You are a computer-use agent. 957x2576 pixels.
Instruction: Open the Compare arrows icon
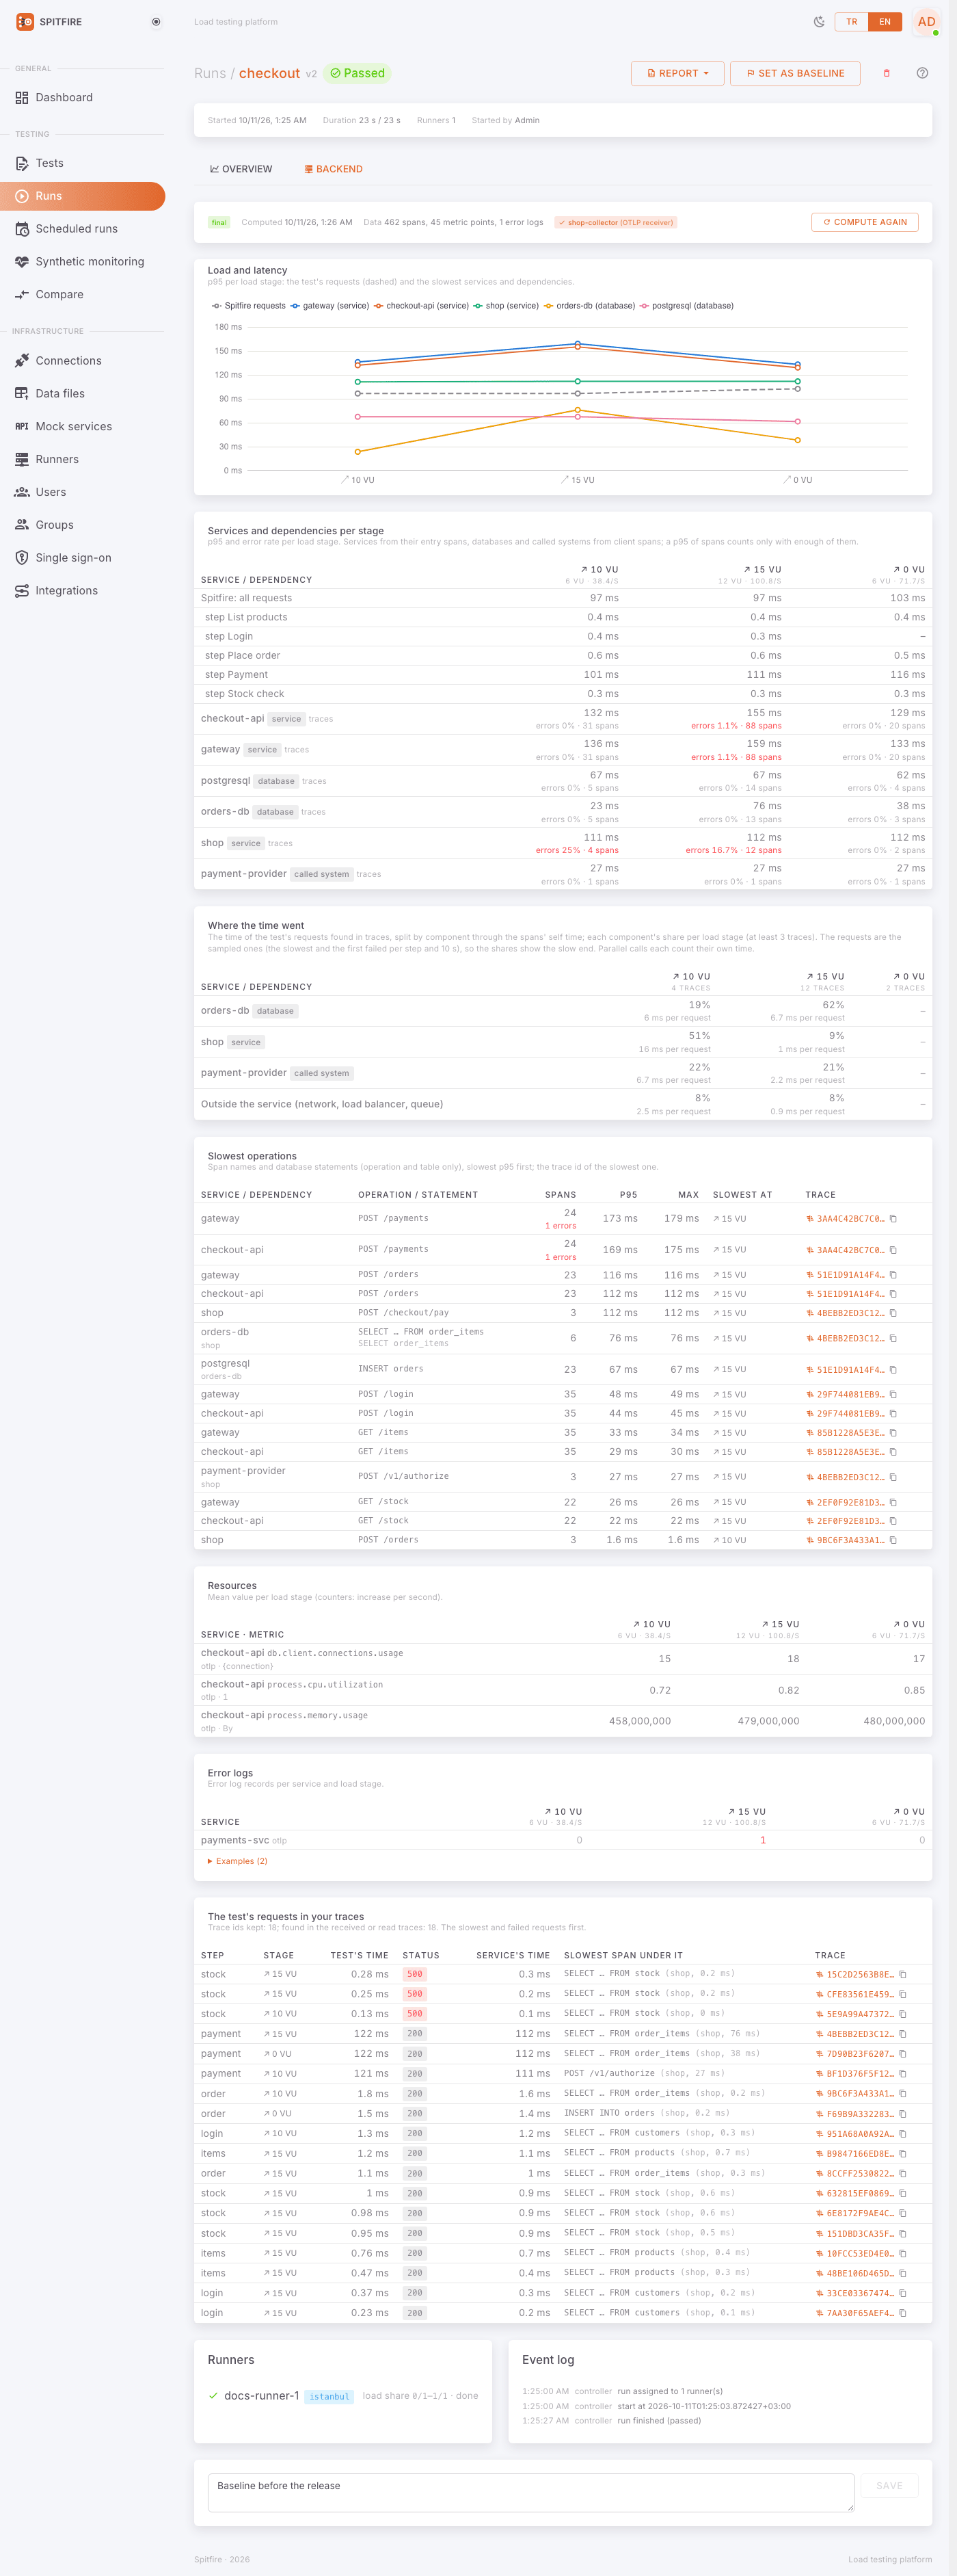tap(22, 295)
